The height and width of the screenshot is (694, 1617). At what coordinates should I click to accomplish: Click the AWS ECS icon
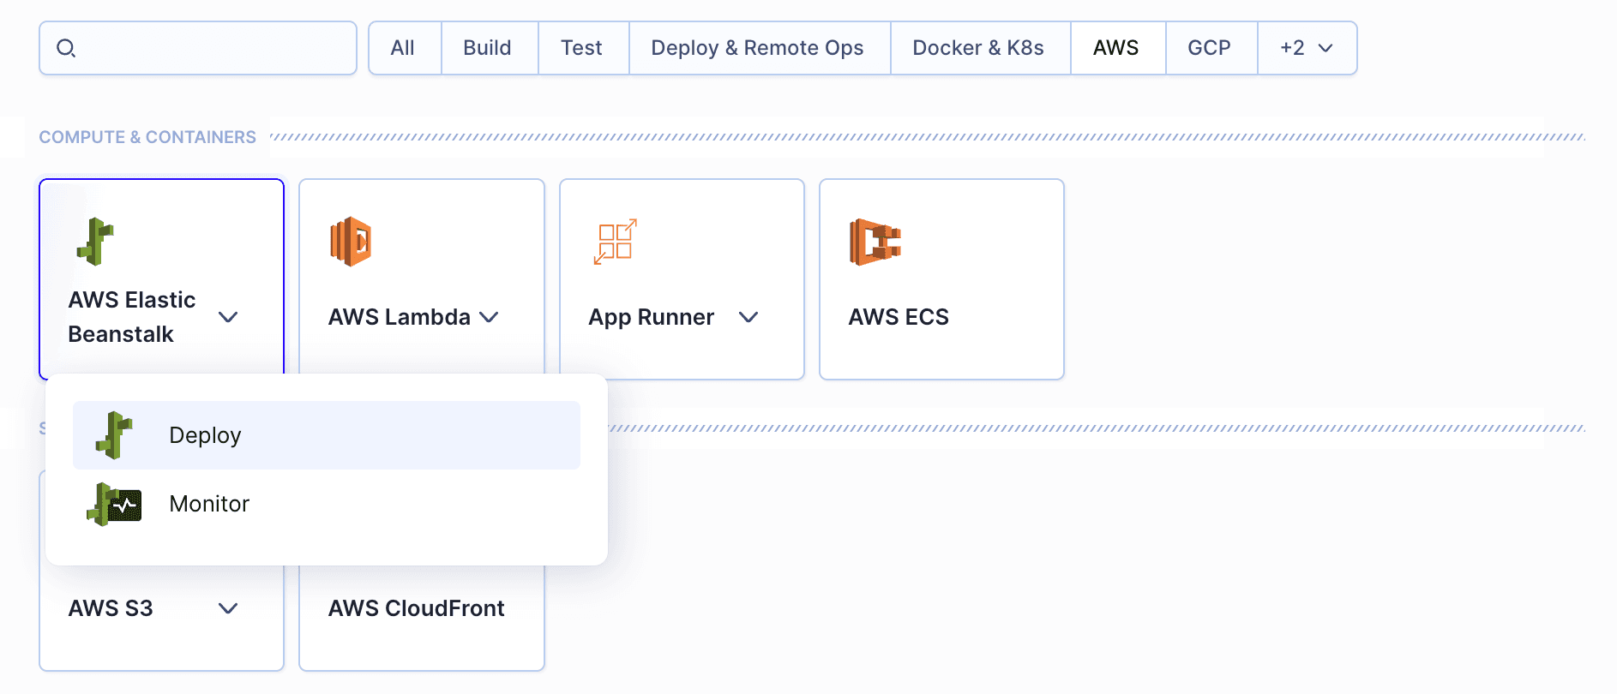coord(875,242)
